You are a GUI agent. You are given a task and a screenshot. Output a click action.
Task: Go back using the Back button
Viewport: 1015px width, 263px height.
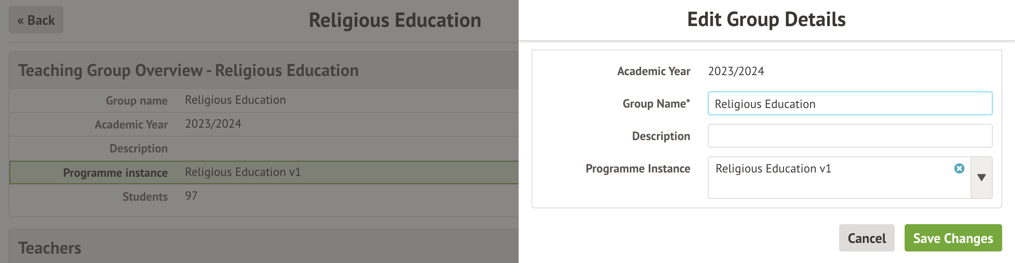[x=36, y=20]
